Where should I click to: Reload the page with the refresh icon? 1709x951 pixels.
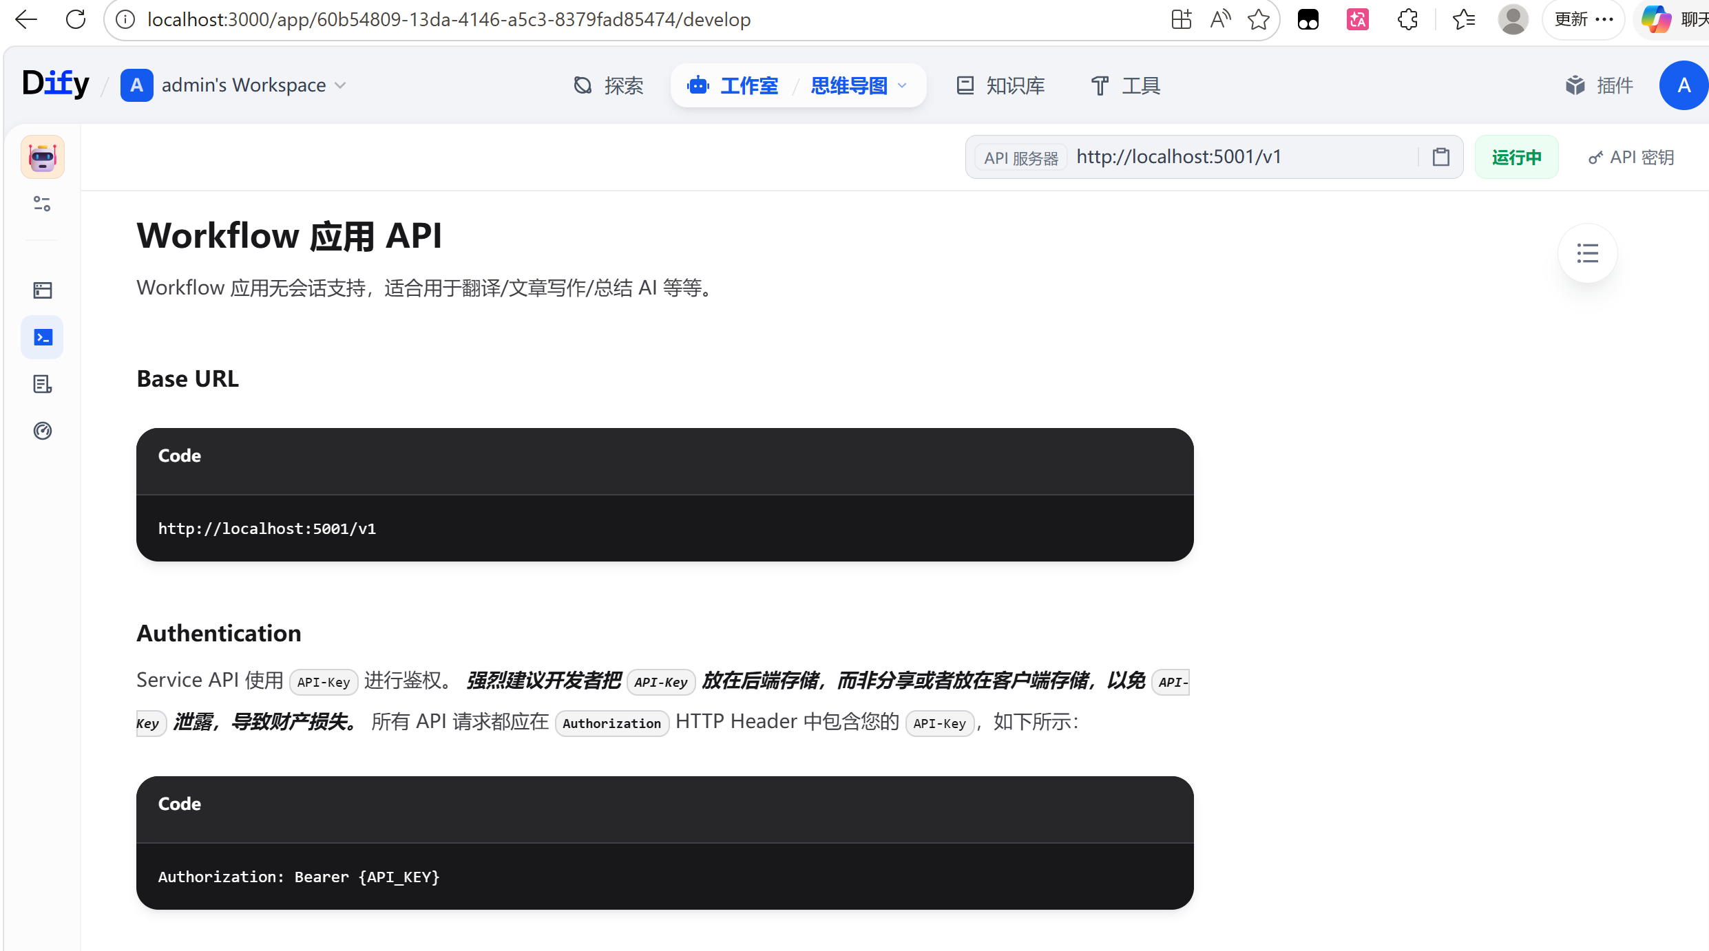coord(76,19)
